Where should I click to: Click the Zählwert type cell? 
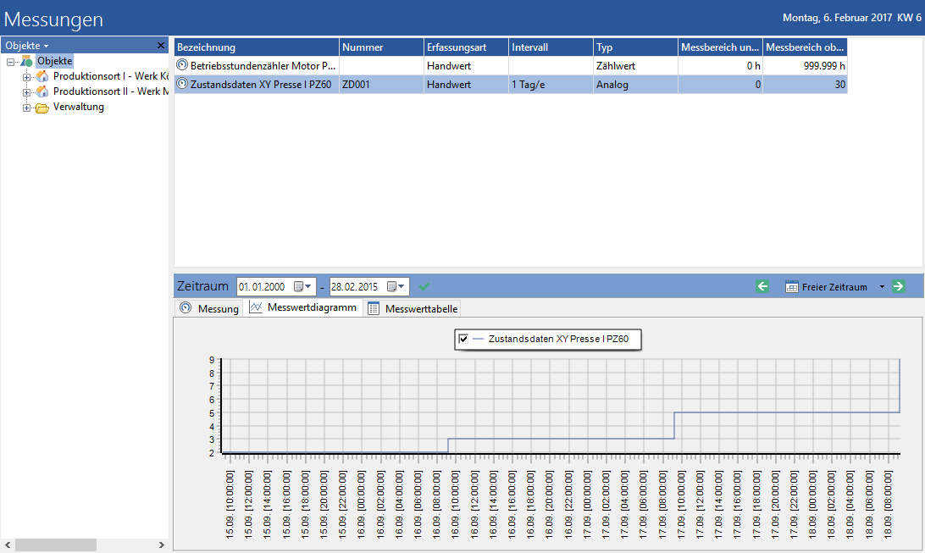point(635,65)
